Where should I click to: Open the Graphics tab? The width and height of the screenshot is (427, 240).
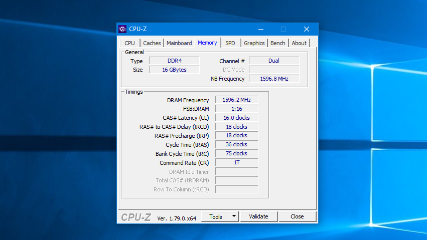click(x=254, y=43)
